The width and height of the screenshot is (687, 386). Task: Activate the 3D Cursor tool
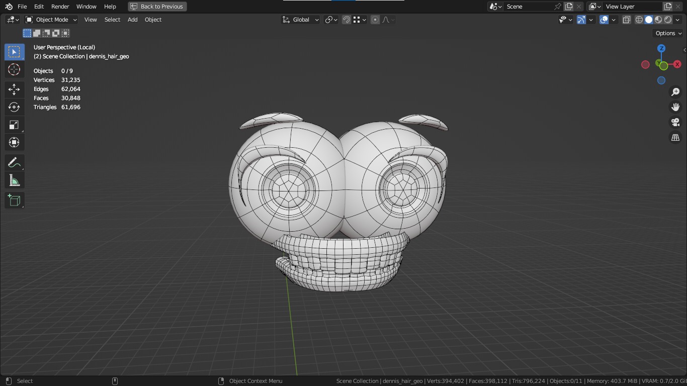click(x=14, y=69)
